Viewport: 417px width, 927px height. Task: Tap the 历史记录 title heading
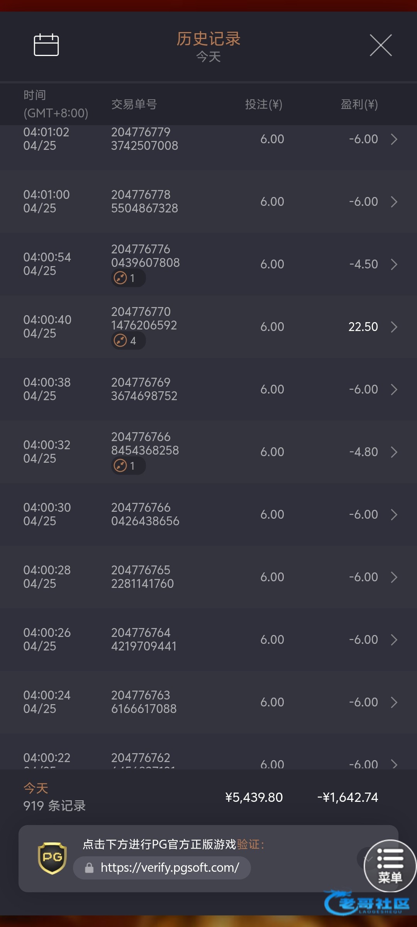(x=208, y=39)
